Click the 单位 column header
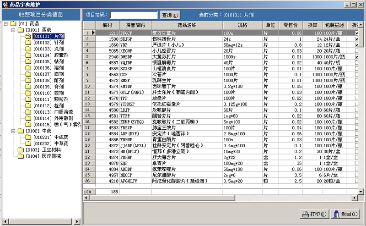Screen dimensions: 366x226 click(270, 25)
